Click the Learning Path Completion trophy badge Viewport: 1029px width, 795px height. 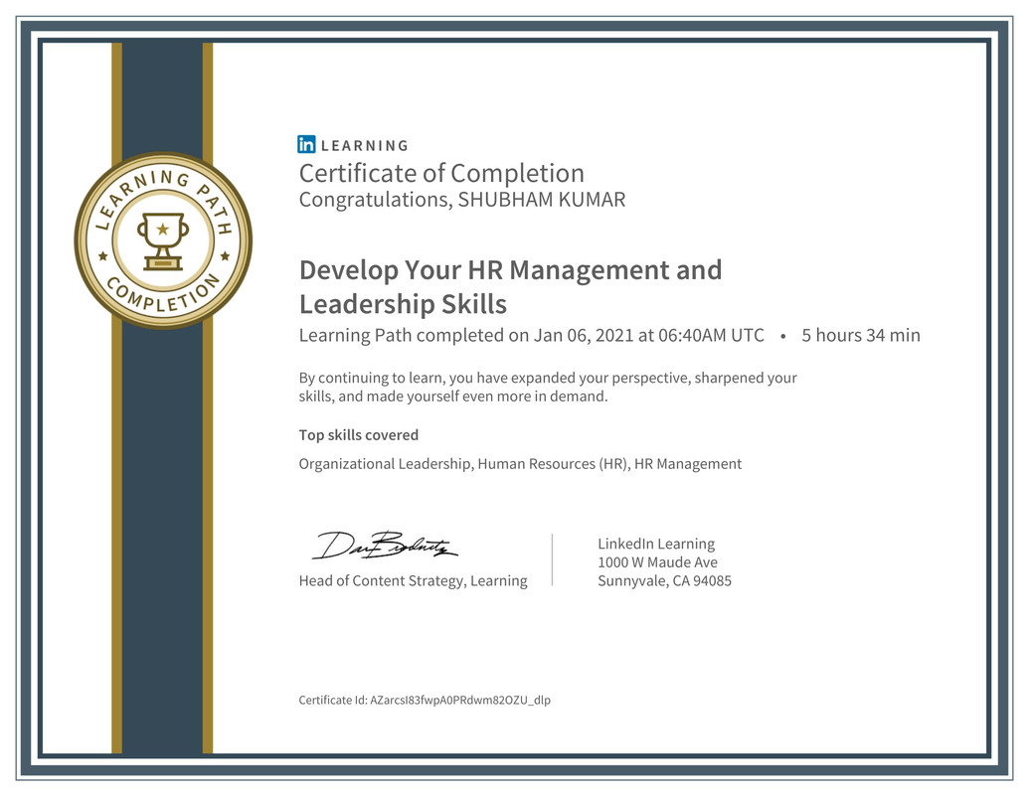pos(163,240)
